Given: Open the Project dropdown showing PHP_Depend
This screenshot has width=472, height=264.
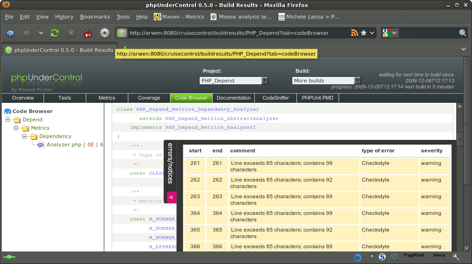Looking at the screenshot, I should [x=234, y=81].
